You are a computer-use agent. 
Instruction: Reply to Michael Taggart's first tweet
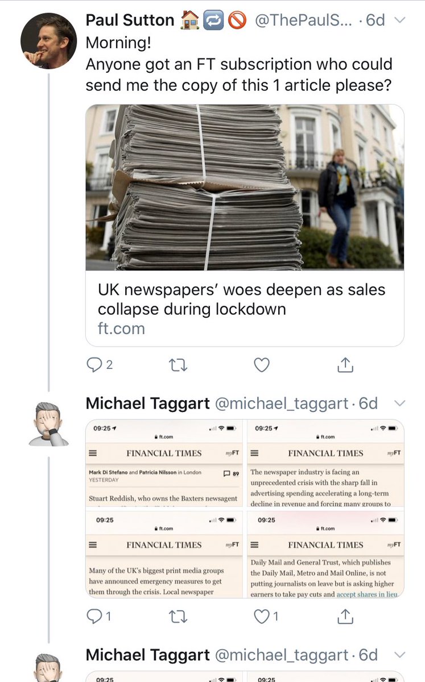pos(99,616)
